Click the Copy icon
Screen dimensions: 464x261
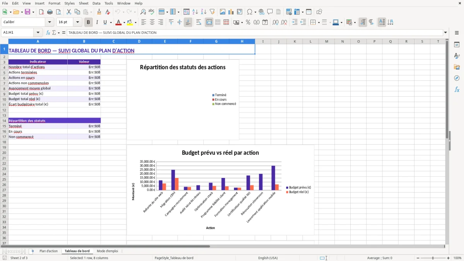[x=77, y=12]
